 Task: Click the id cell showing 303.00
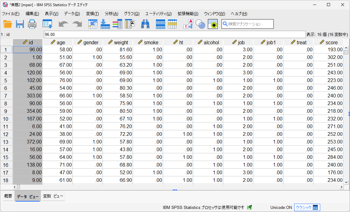28,96
